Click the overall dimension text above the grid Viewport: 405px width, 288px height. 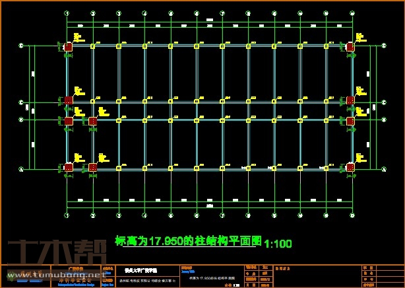(210, 20)
